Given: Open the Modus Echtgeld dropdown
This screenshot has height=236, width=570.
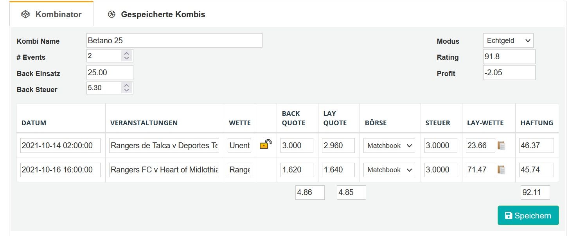Looking at the screenshot, I should 508,41.
